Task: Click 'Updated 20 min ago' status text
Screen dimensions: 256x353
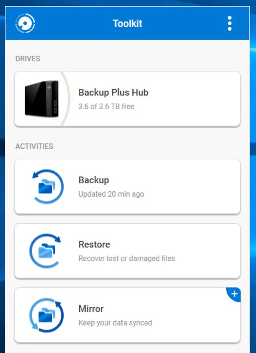Action: point(111,194)
